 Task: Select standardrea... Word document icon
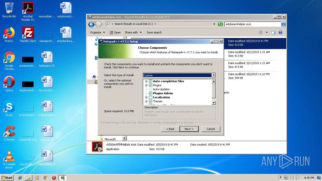[66, 35]
